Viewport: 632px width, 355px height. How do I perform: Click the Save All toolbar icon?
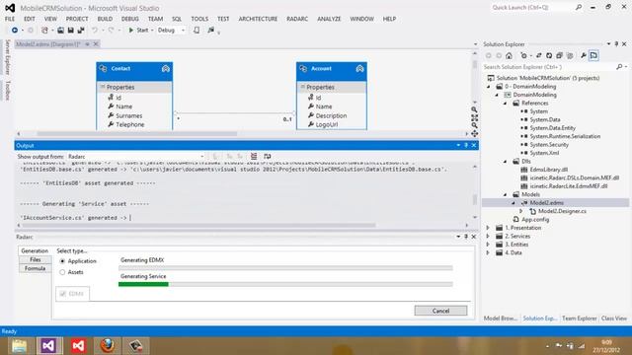pyautogui.click(x=81, y=31)
